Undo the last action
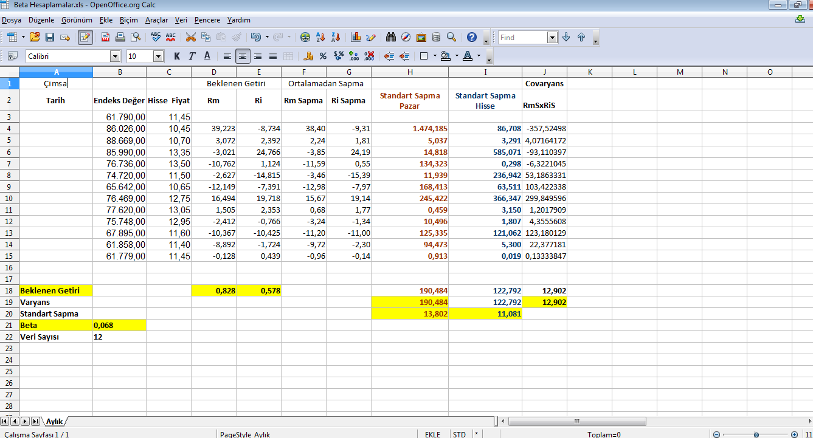Screen dimensions: 813x438 coord(255,37)
